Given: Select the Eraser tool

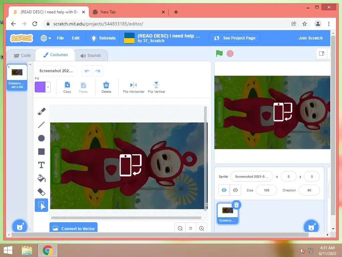Looking at the screenshot, I should coord(41,192).
